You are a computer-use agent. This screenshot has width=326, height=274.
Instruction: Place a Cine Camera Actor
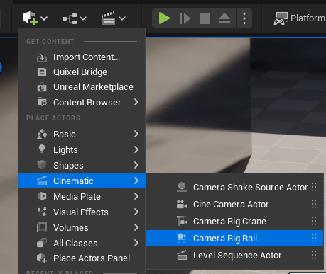coord(234,204)
